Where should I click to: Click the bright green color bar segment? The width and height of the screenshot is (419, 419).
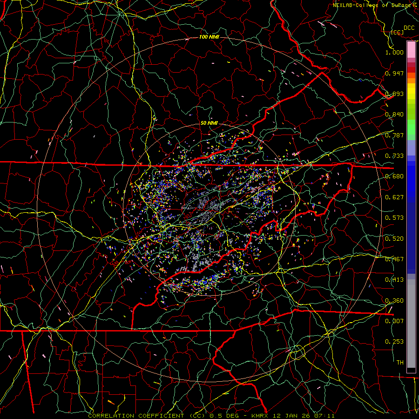411,127
